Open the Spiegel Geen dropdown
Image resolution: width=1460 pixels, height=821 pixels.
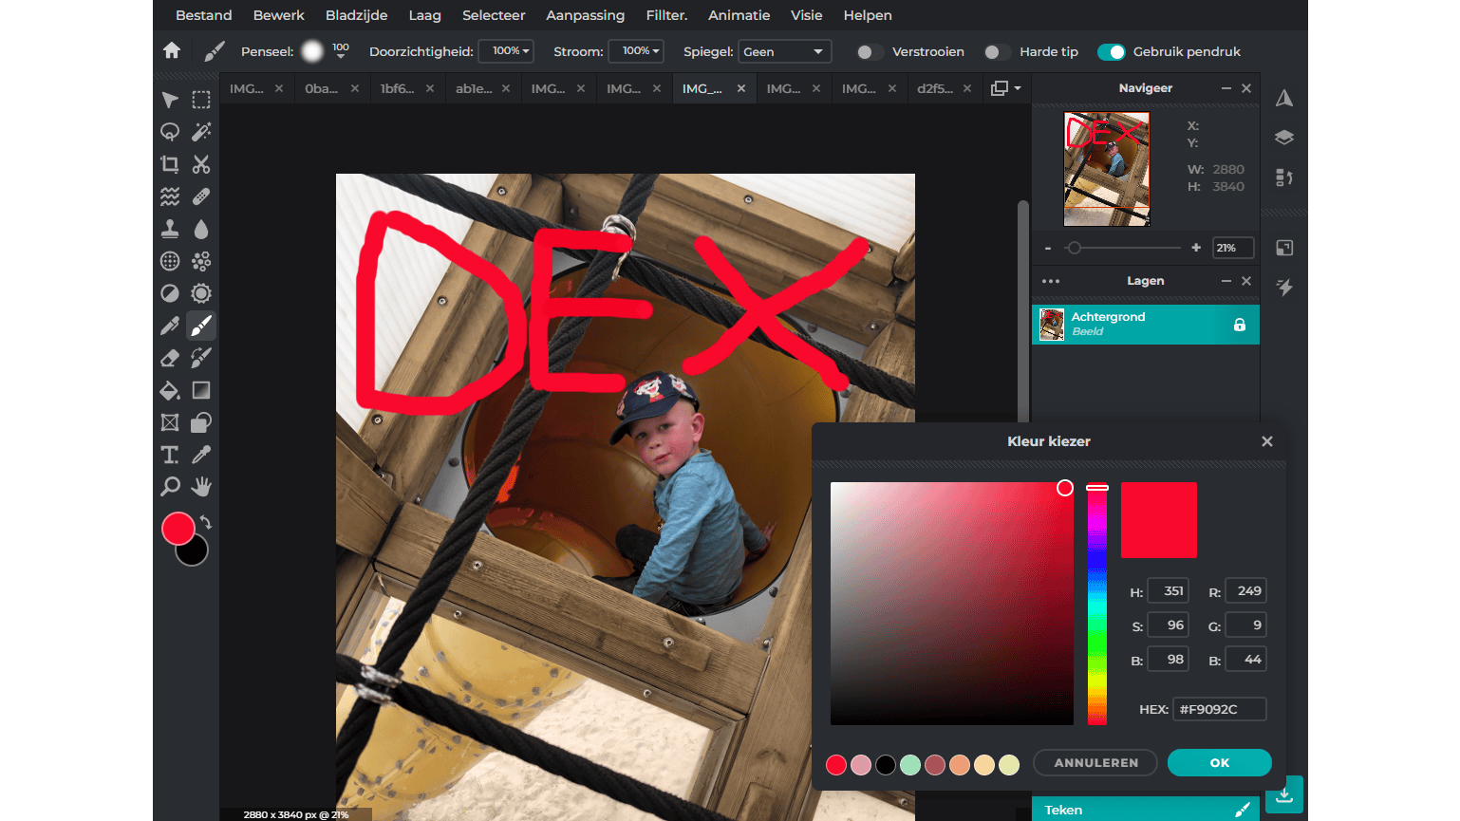(784, 51)
